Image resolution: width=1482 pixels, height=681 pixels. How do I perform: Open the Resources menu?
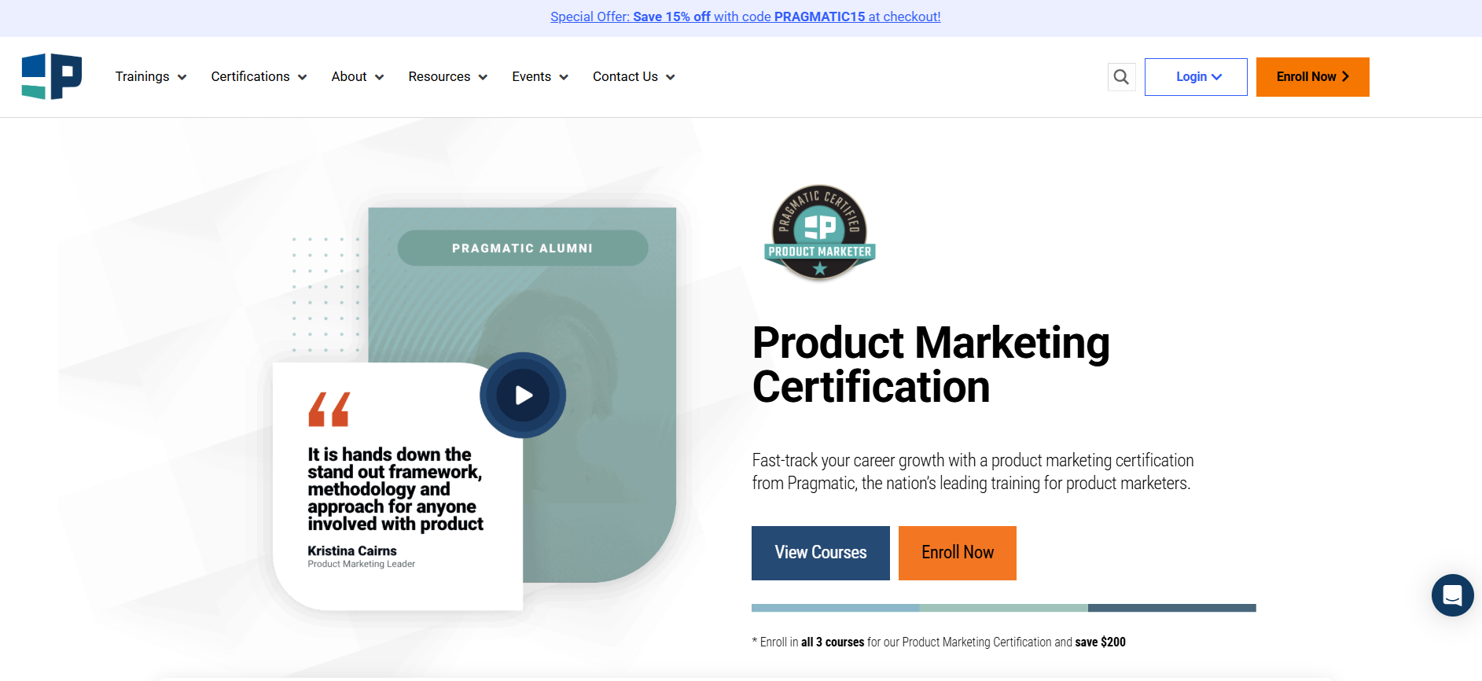point(448,76)
